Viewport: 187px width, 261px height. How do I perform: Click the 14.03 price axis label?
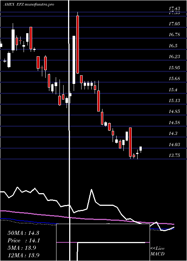tap(174, 145)
